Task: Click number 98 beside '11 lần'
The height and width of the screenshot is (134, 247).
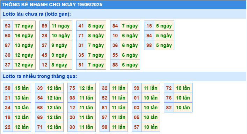Action: click(x=104, y=127)
